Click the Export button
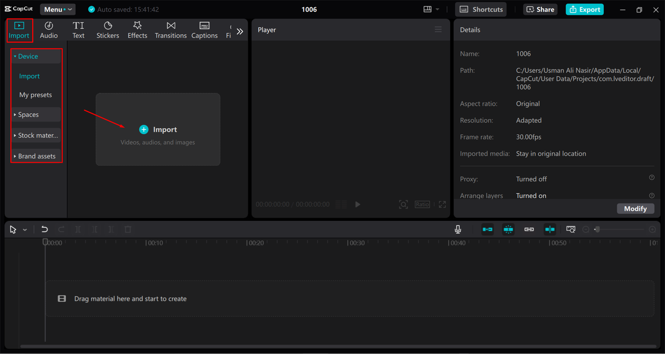665x354 pixels. click(x=584, y=9)
